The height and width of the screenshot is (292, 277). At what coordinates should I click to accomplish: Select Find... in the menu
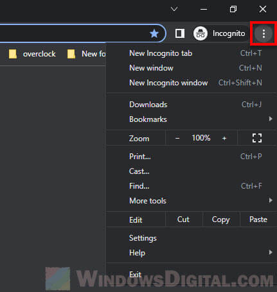point(192,186)
